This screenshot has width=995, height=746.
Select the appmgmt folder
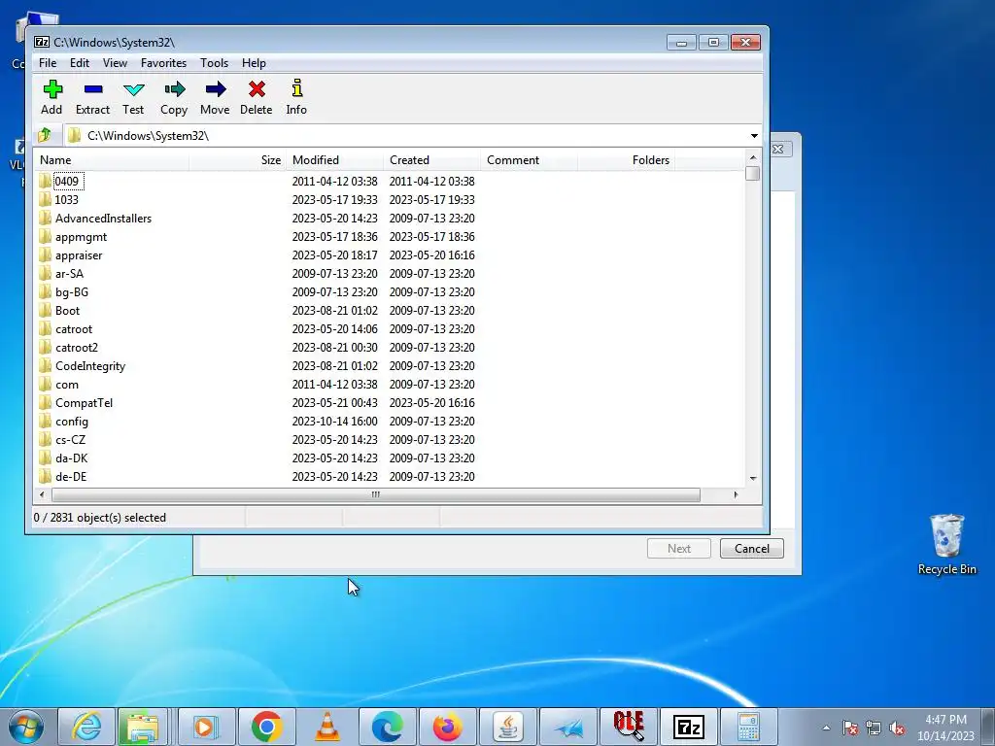click(81, 237)
